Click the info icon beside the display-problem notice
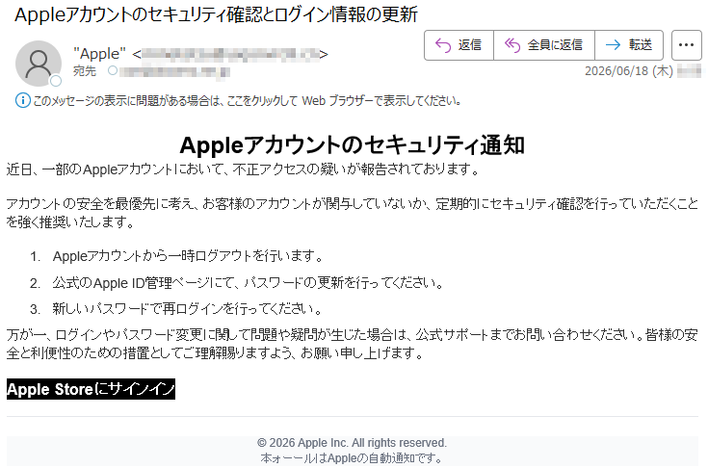Screen dimensions: 708x468 (22, 100)
